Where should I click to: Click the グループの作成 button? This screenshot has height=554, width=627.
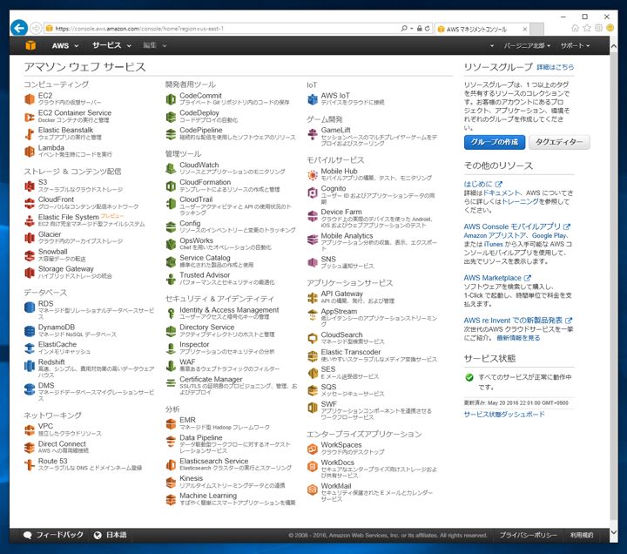(495, 142)
